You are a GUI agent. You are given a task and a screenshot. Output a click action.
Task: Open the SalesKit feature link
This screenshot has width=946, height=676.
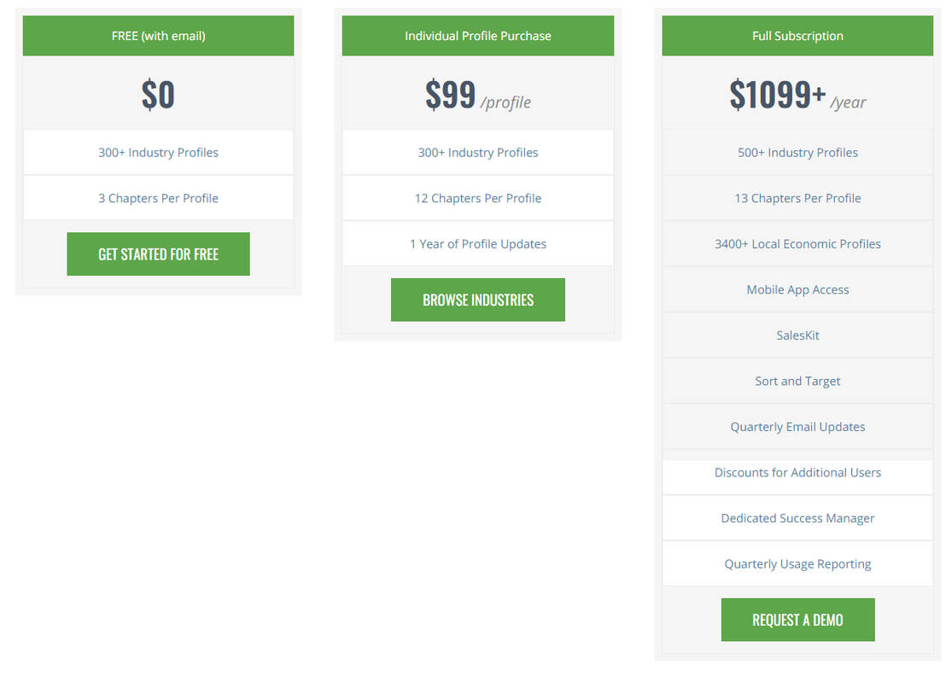coord(797,335)
